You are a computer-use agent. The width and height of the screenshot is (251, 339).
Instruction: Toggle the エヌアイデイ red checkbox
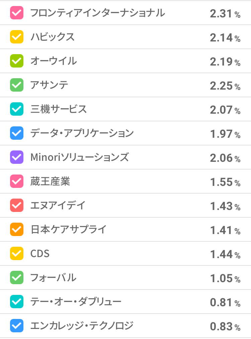(17, 206)
